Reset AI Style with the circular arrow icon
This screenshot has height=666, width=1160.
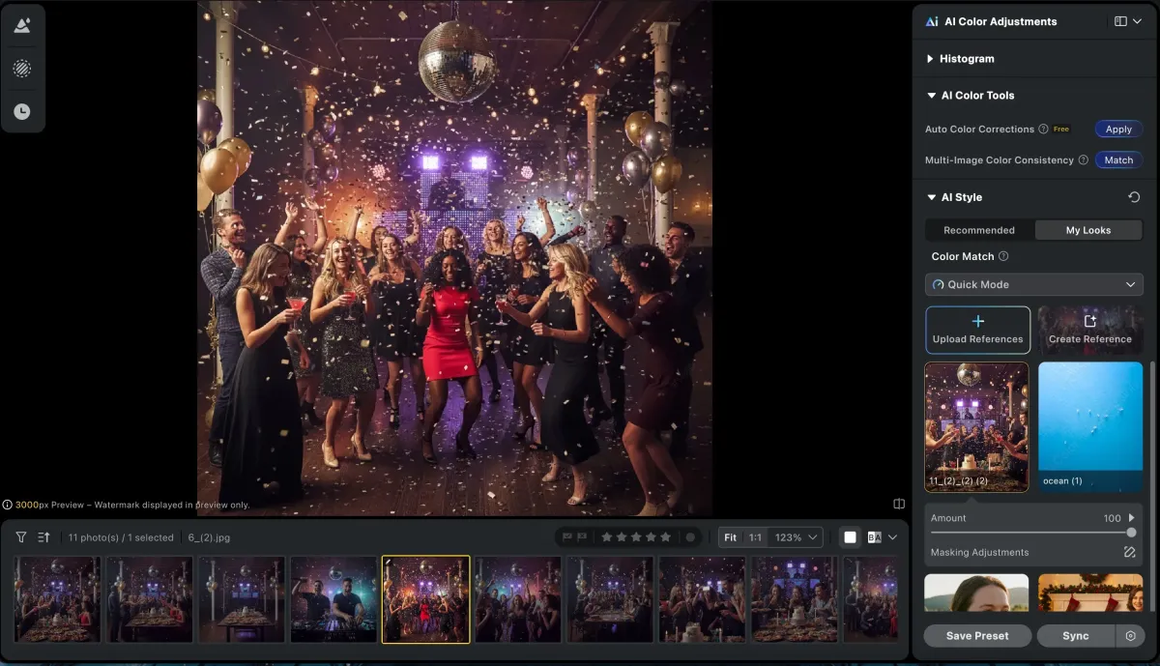tap(1134, 197)
